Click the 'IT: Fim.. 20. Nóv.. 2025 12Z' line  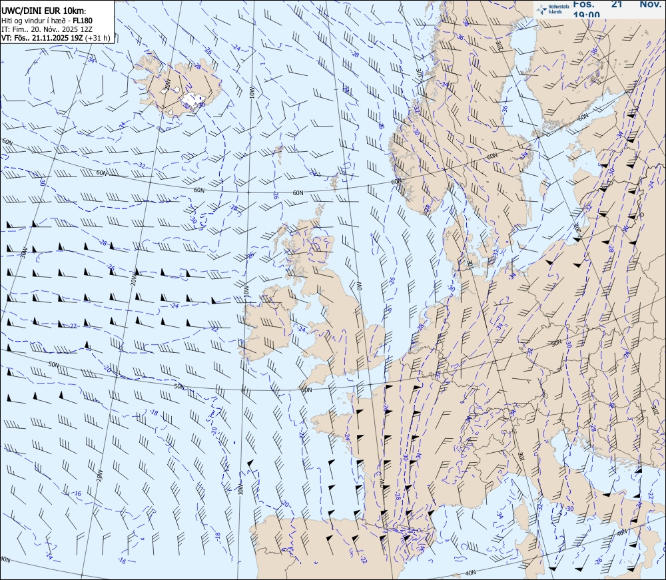pos(47,29)
